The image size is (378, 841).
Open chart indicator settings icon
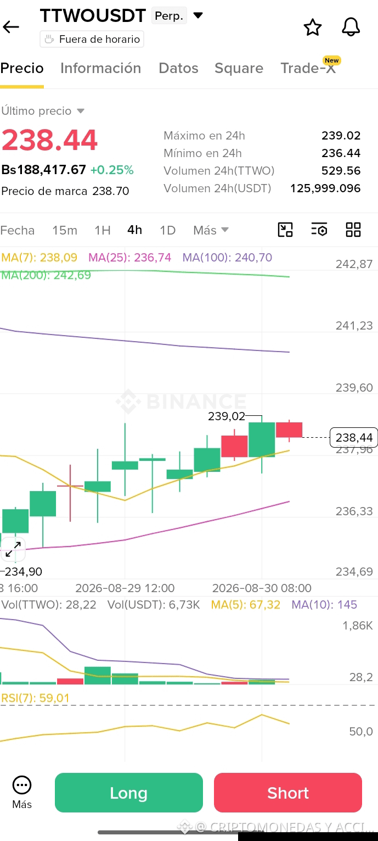(x=319, y=230)
